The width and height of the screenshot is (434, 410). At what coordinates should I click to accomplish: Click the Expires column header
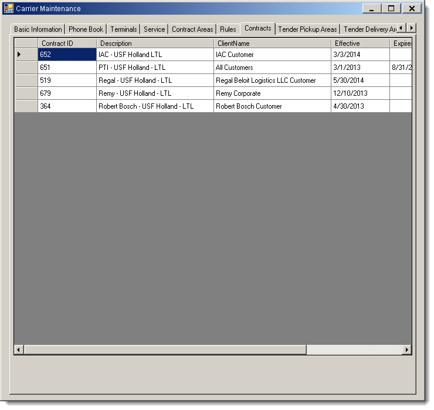(401, 43)
